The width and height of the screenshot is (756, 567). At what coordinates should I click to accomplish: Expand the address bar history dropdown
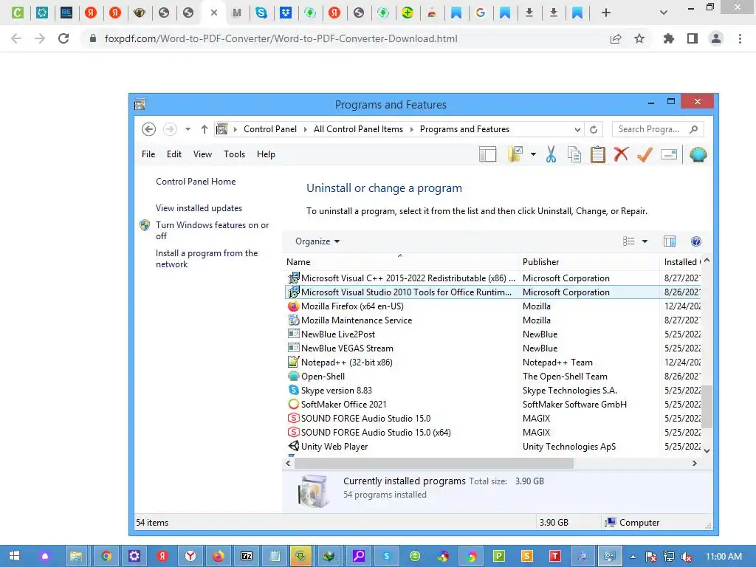pos(577,129)
